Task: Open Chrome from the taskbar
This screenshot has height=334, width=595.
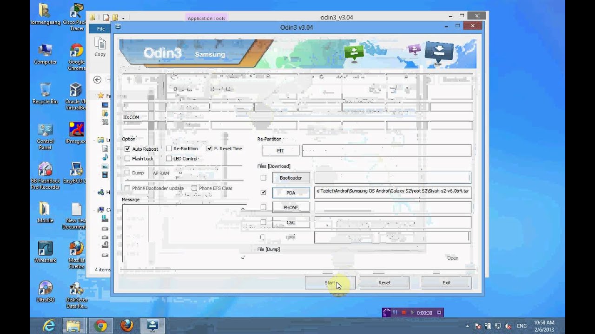Action: [x=100, y=326]
